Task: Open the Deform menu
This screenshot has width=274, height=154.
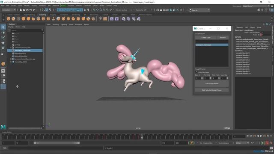Action: click(x=79, y=6)
